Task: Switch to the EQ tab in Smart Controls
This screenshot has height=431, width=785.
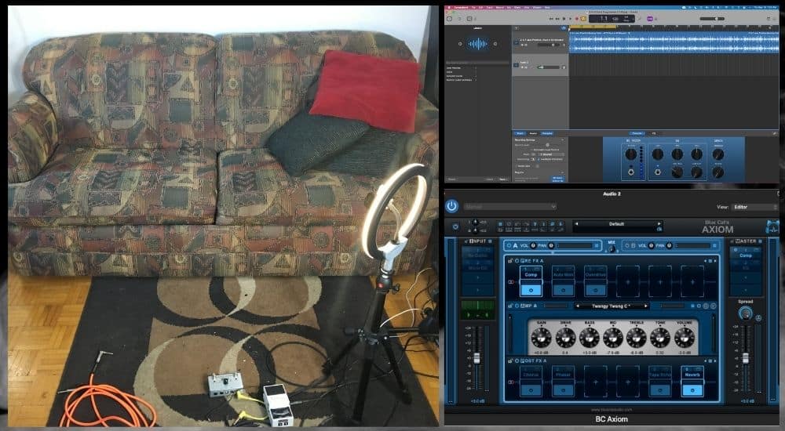Action: click(x=654, y=133)
